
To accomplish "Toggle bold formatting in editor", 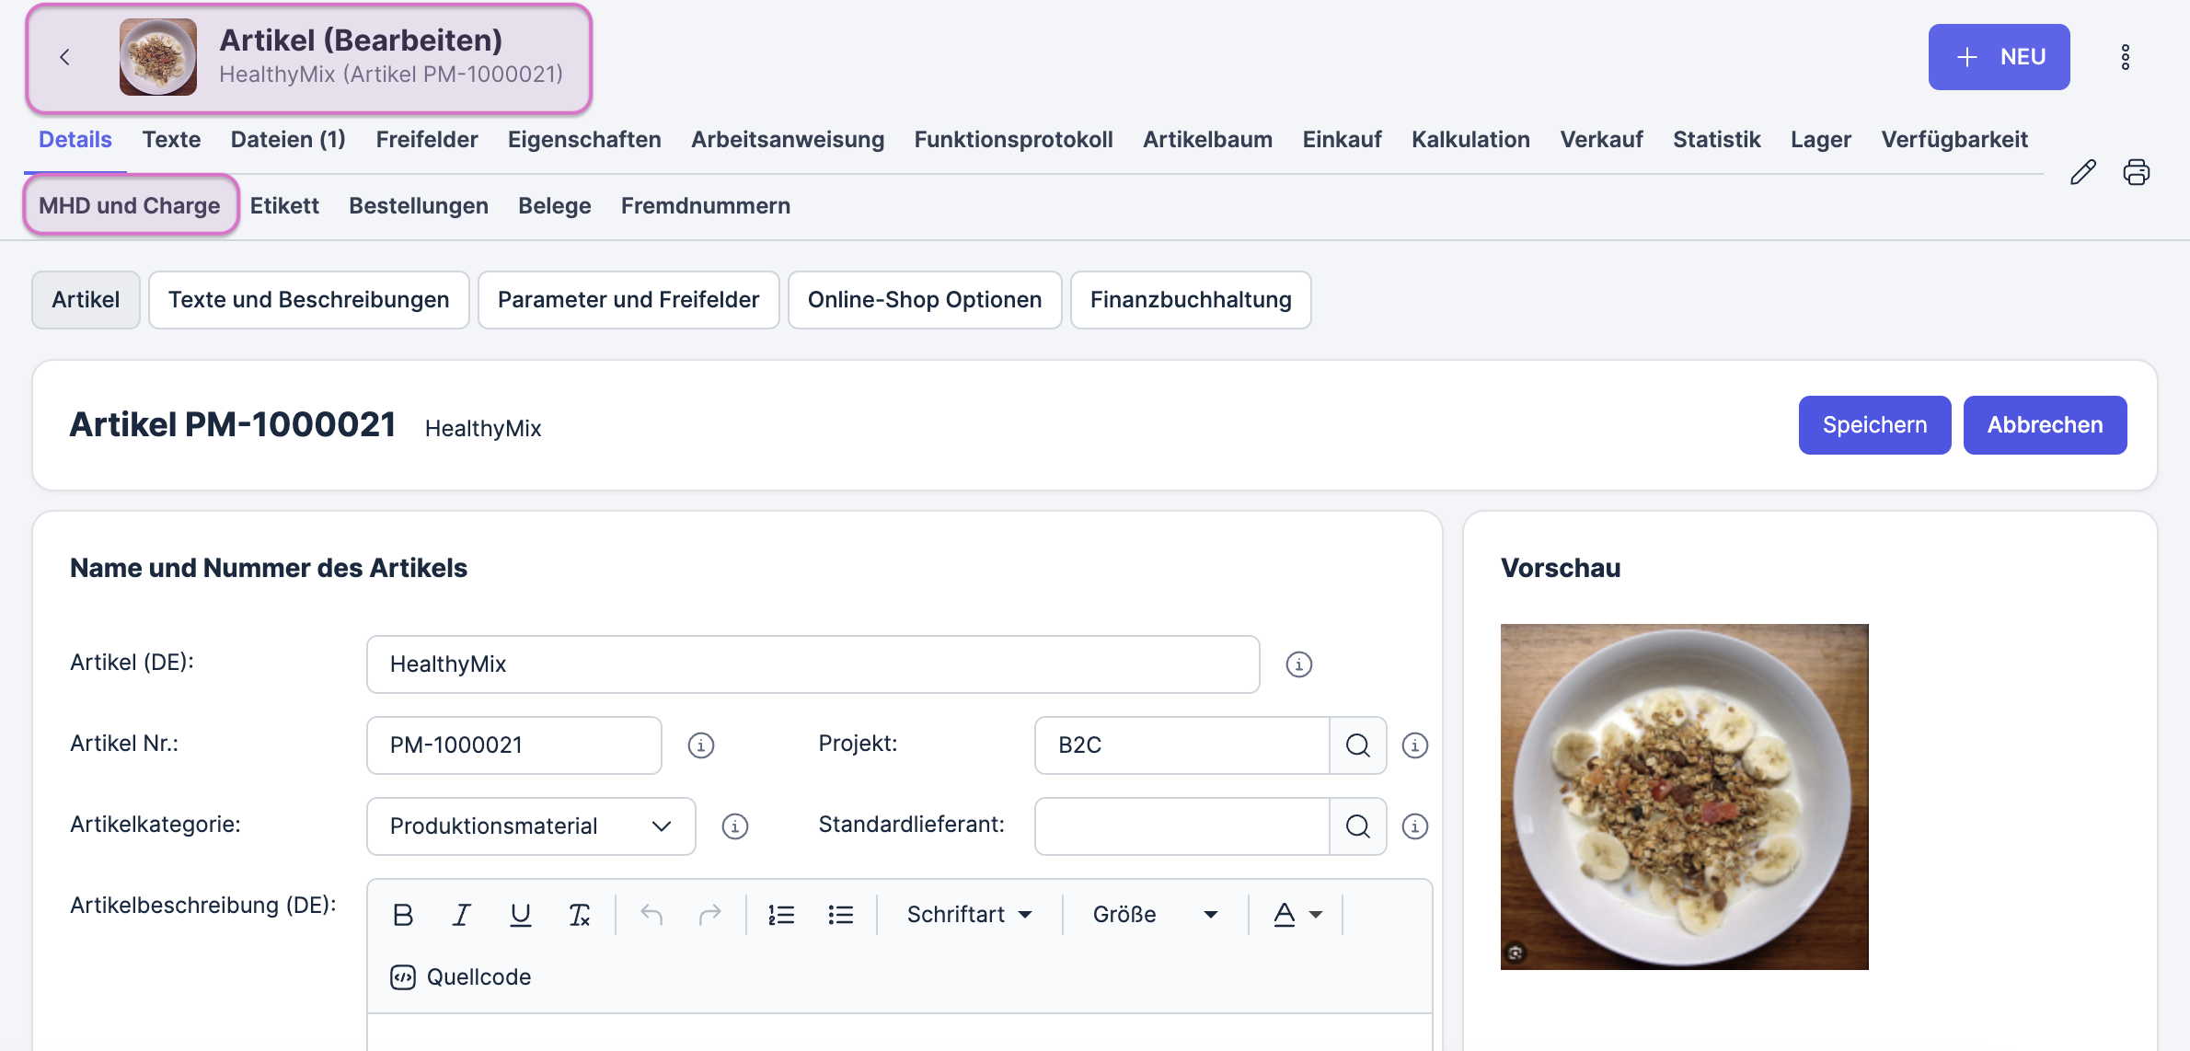I will tap(403, 915).
